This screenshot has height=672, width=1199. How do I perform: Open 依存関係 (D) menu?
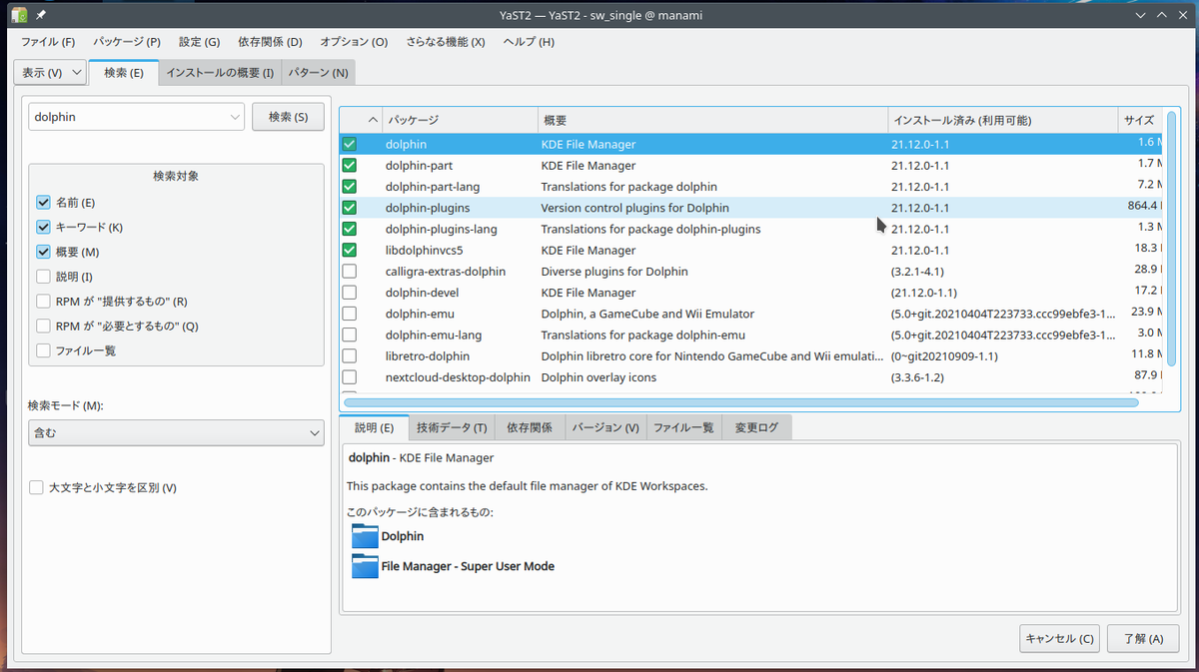click(x=270, y=42)
